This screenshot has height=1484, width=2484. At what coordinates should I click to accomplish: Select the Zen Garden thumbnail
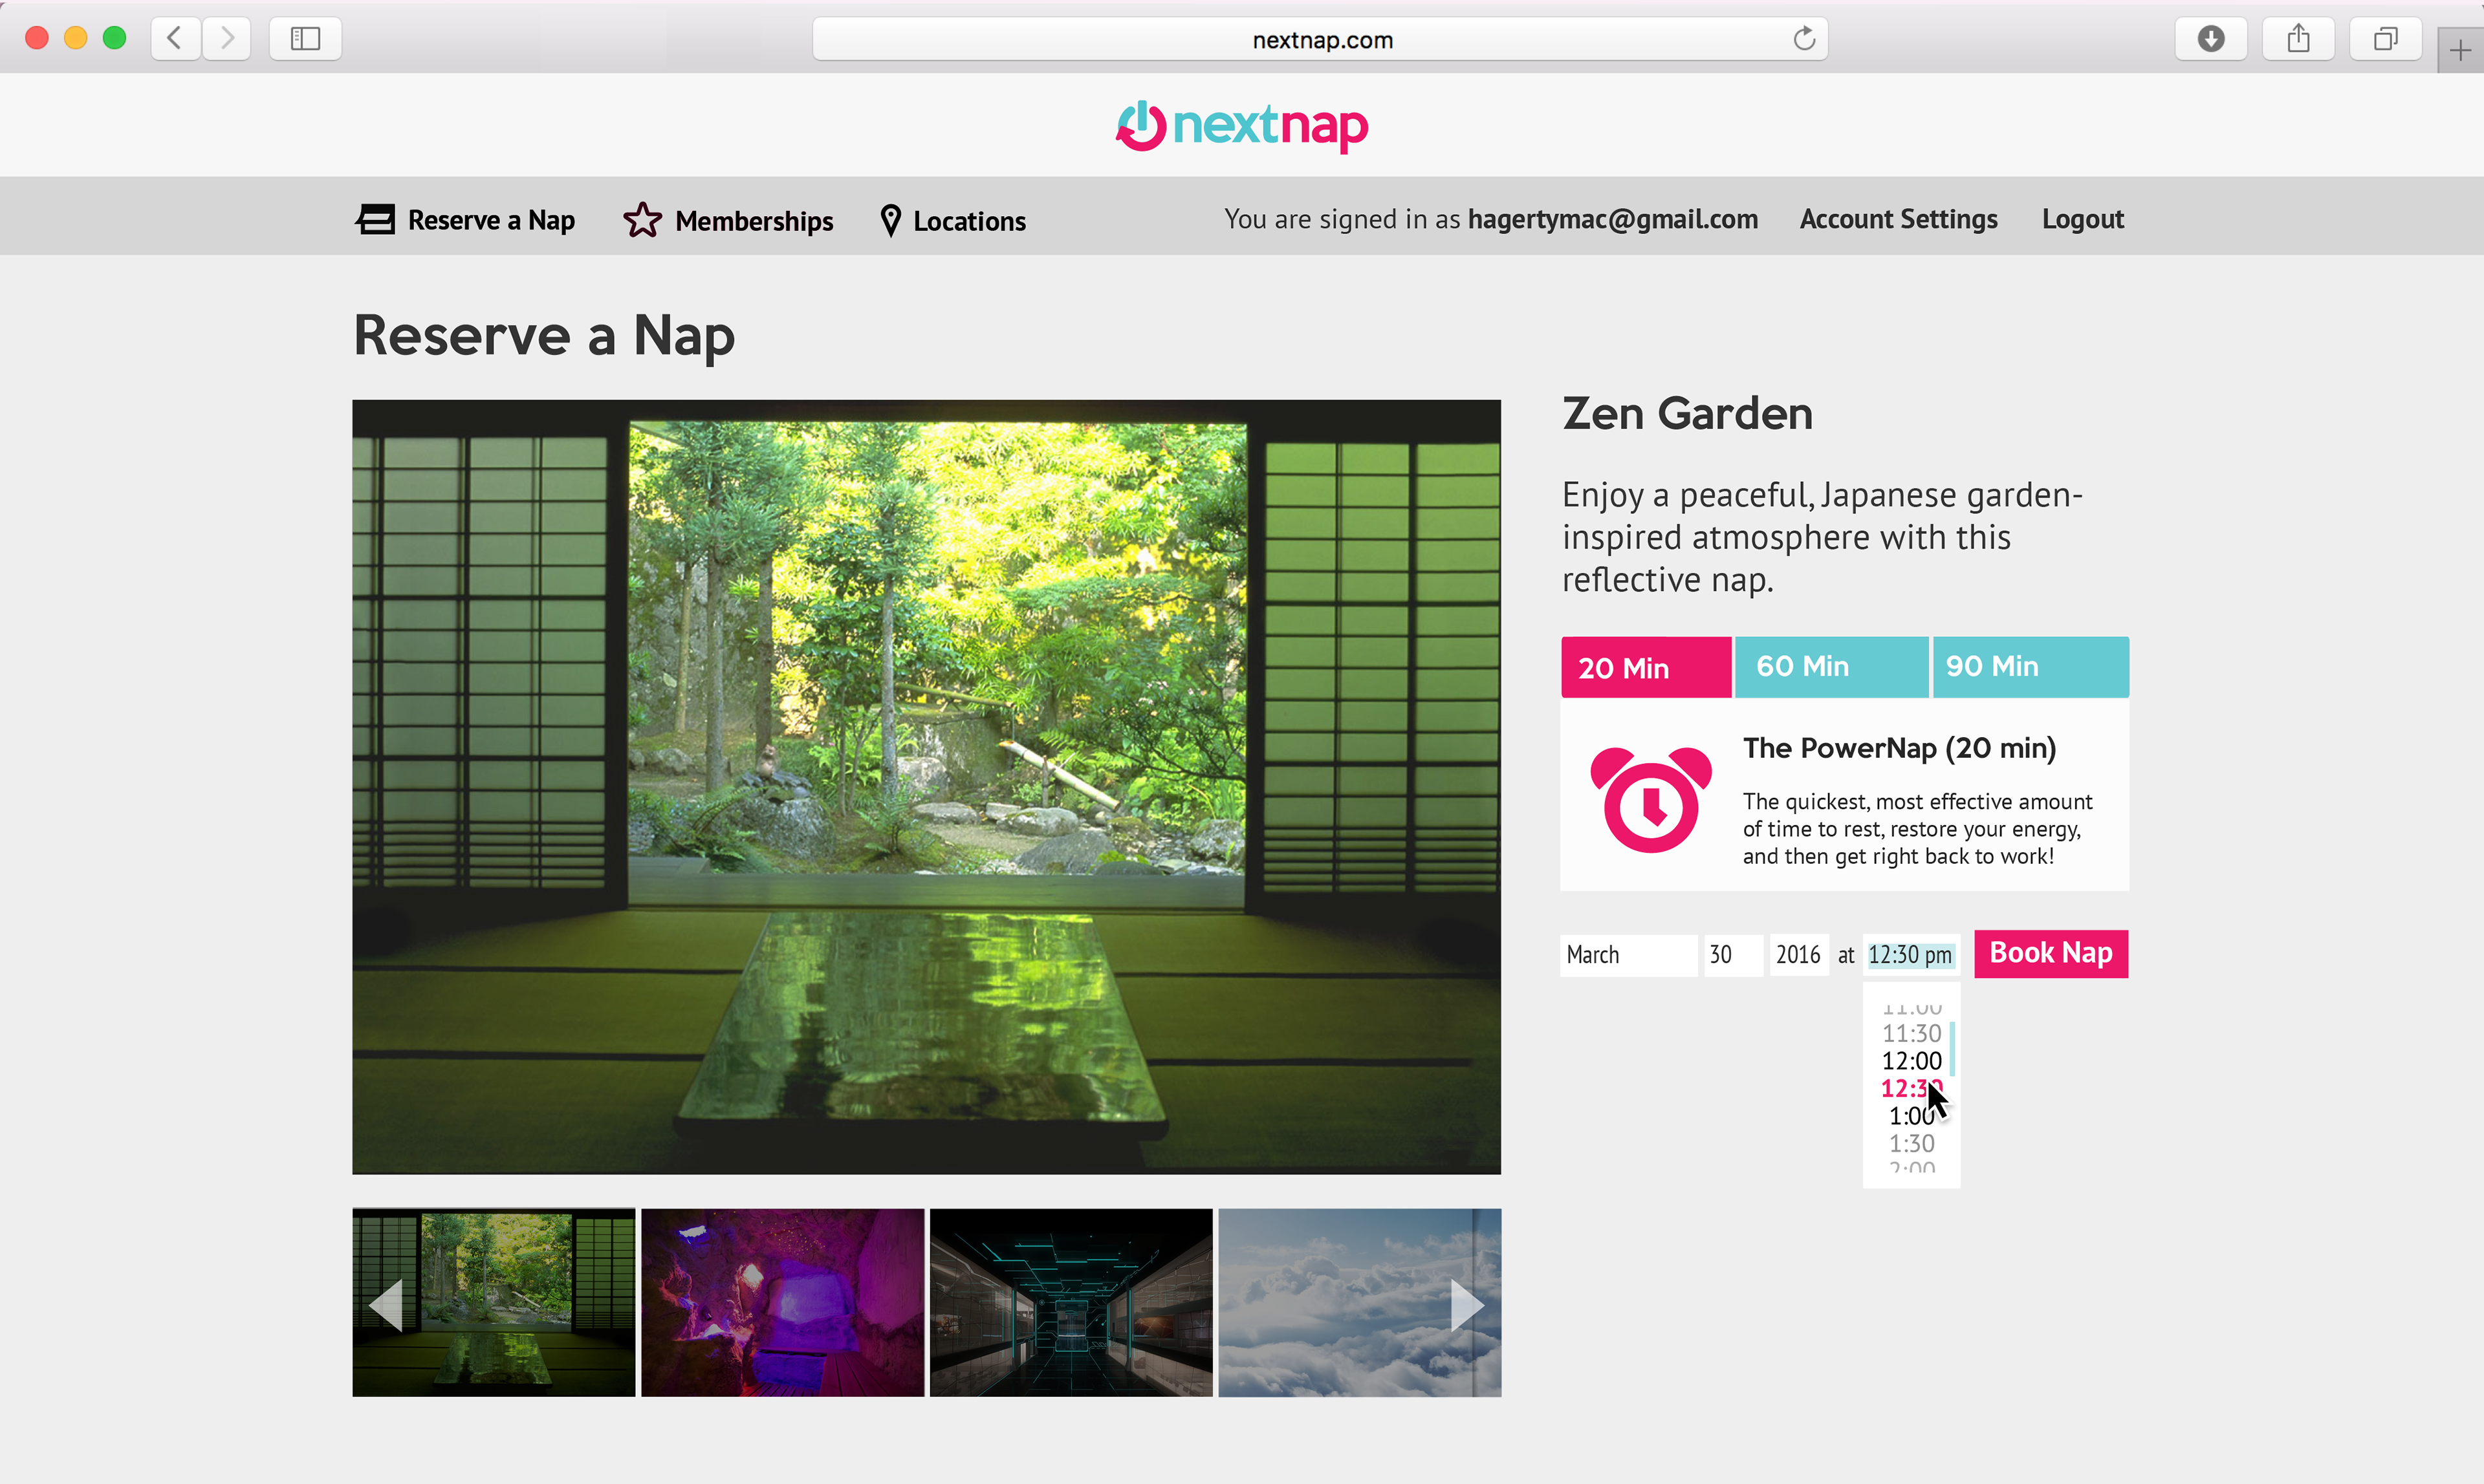pyautogui.click(x=493, y=1303)
